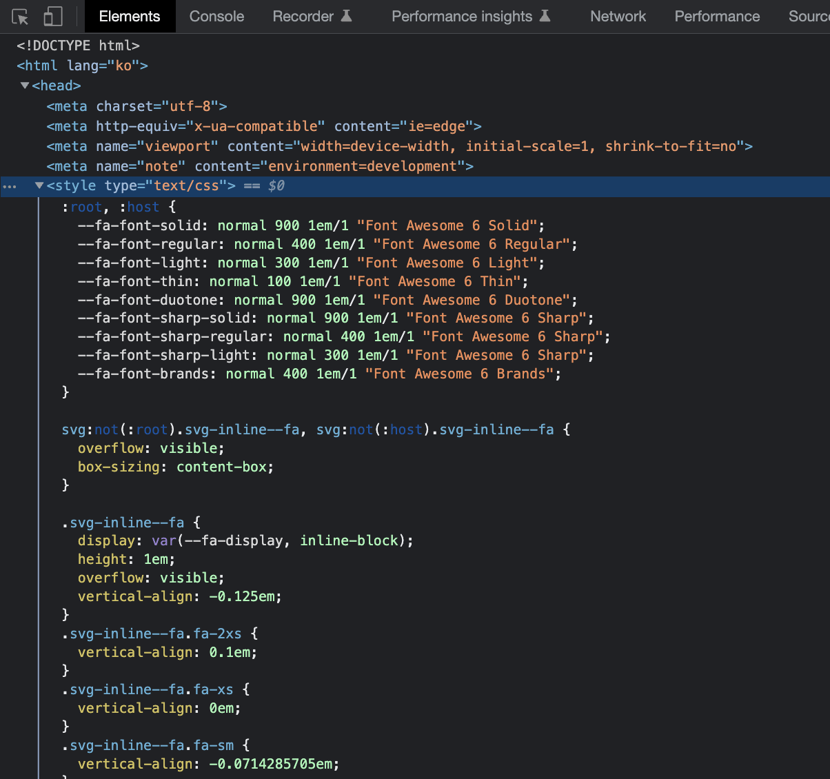The width and height of the screenshot is (830, 779).
Task: Switch to Performance insights tab
Action: tap(462, 17)
